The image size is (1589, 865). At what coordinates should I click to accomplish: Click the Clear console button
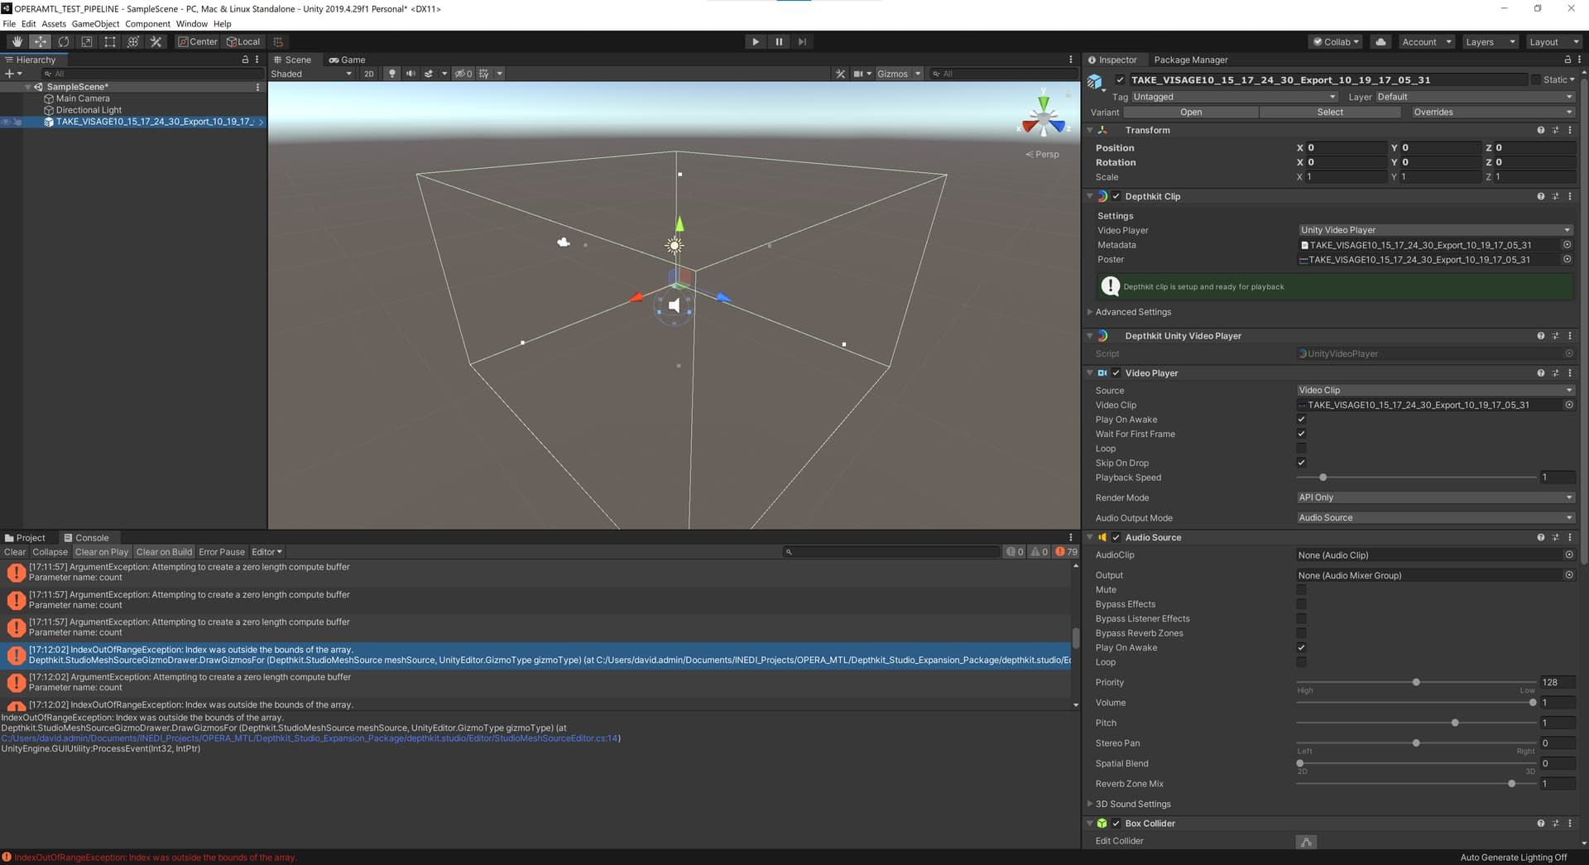pyautogui.click(x=14, y=552)
